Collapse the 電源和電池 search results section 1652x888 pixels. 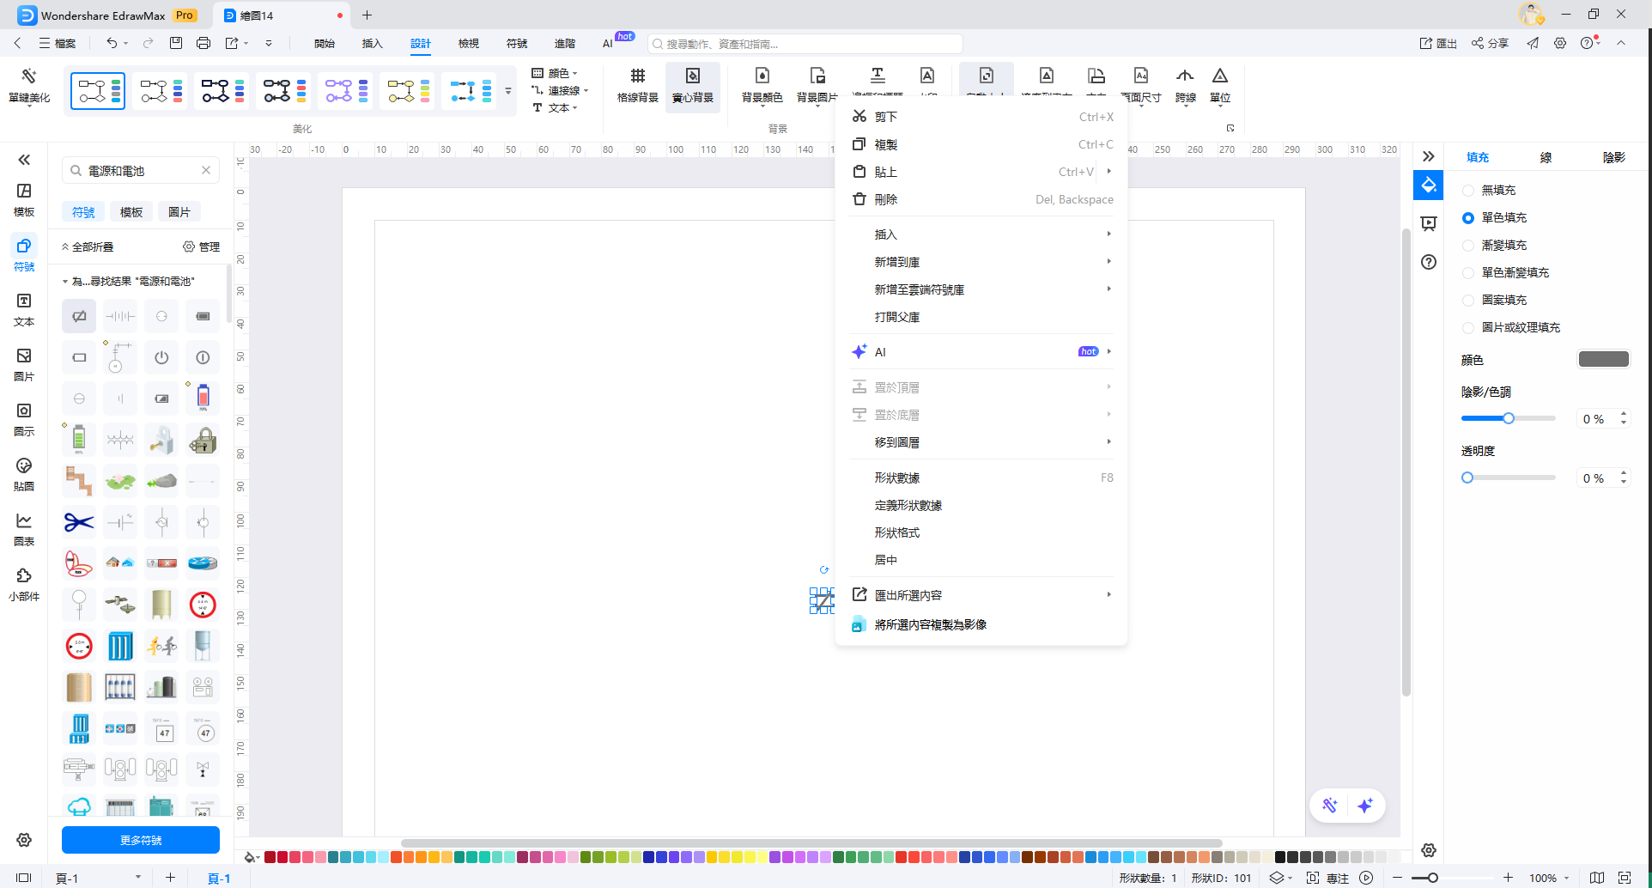(65, 282)
